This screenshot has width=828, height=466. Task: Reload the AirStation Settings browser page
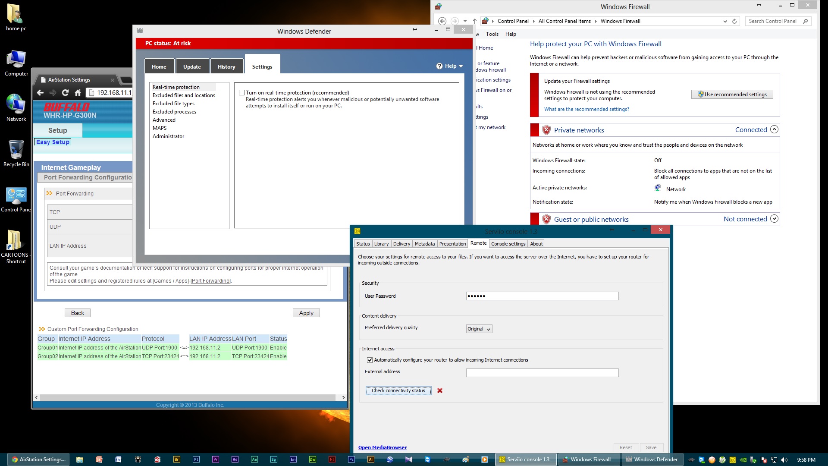(65, 93)
